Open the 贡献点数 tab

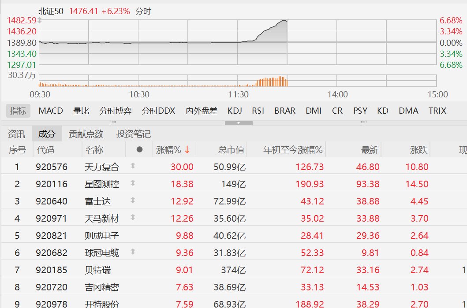point(86,134)
